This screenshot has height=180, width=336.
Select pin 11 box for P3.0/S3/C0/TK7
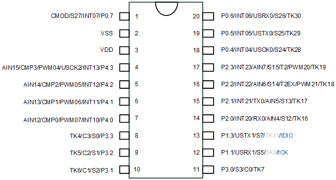[208, 170]
